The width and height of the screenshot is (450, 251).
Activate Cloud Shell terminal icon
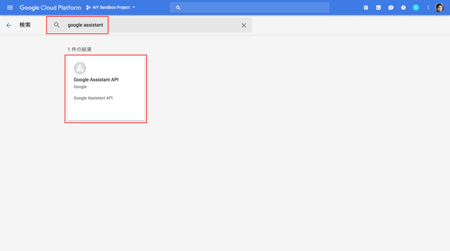pos(378,8)
